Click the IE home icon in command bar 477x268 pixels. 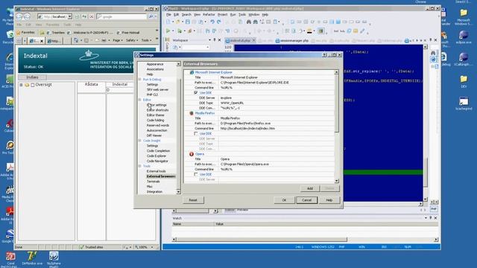click(76, 40)
